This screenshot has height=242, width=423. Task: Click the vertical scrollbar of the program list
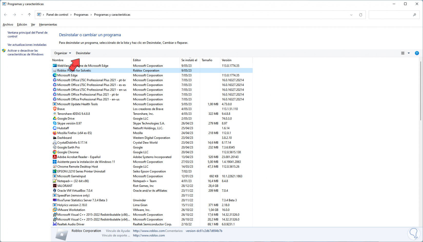click(x=421, y=91)
